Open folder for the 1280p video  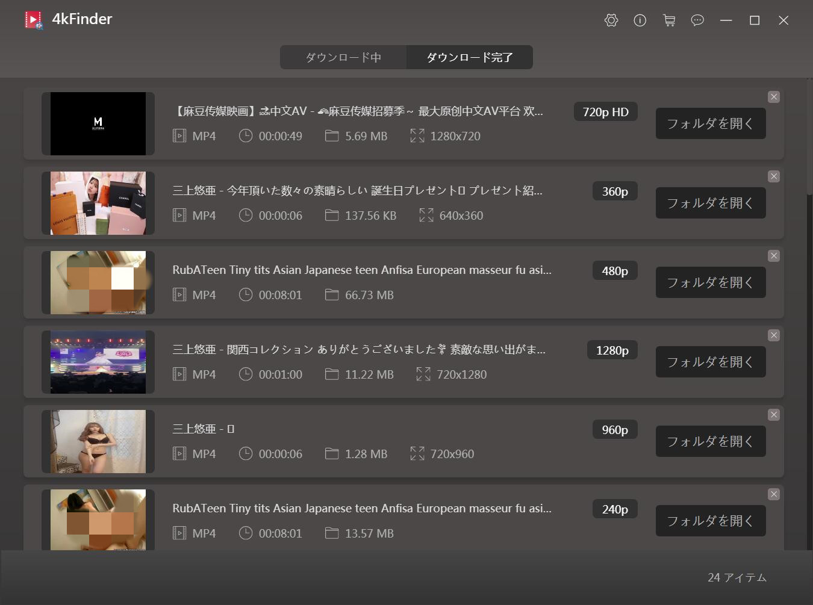[711, 362]
